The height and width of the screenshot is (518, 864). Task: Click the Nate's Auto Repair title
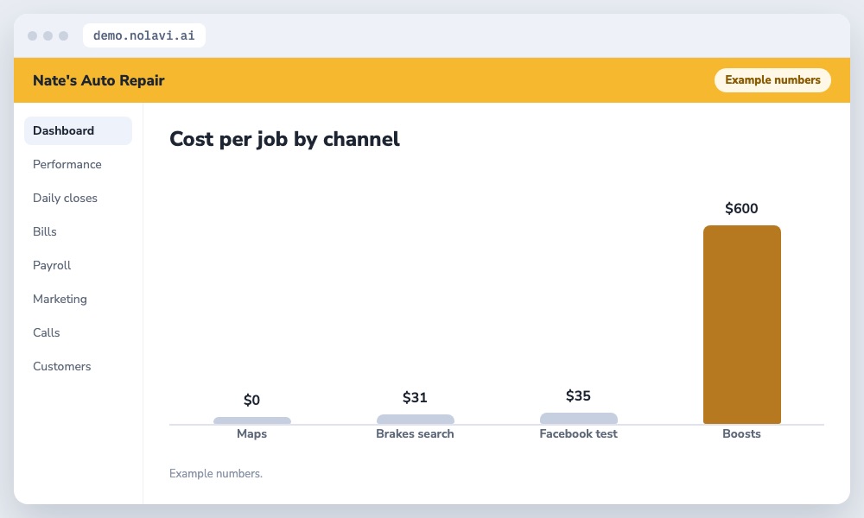point(98,80)
